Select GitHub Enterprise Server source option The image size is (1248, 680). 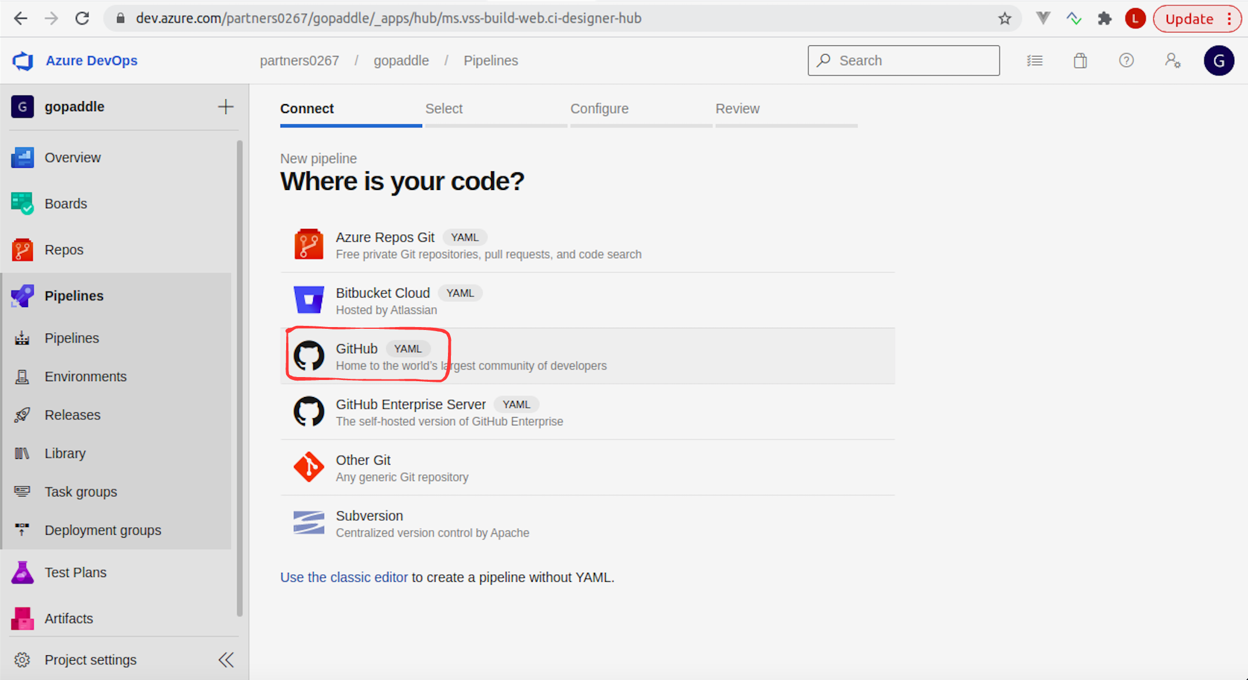588,412
